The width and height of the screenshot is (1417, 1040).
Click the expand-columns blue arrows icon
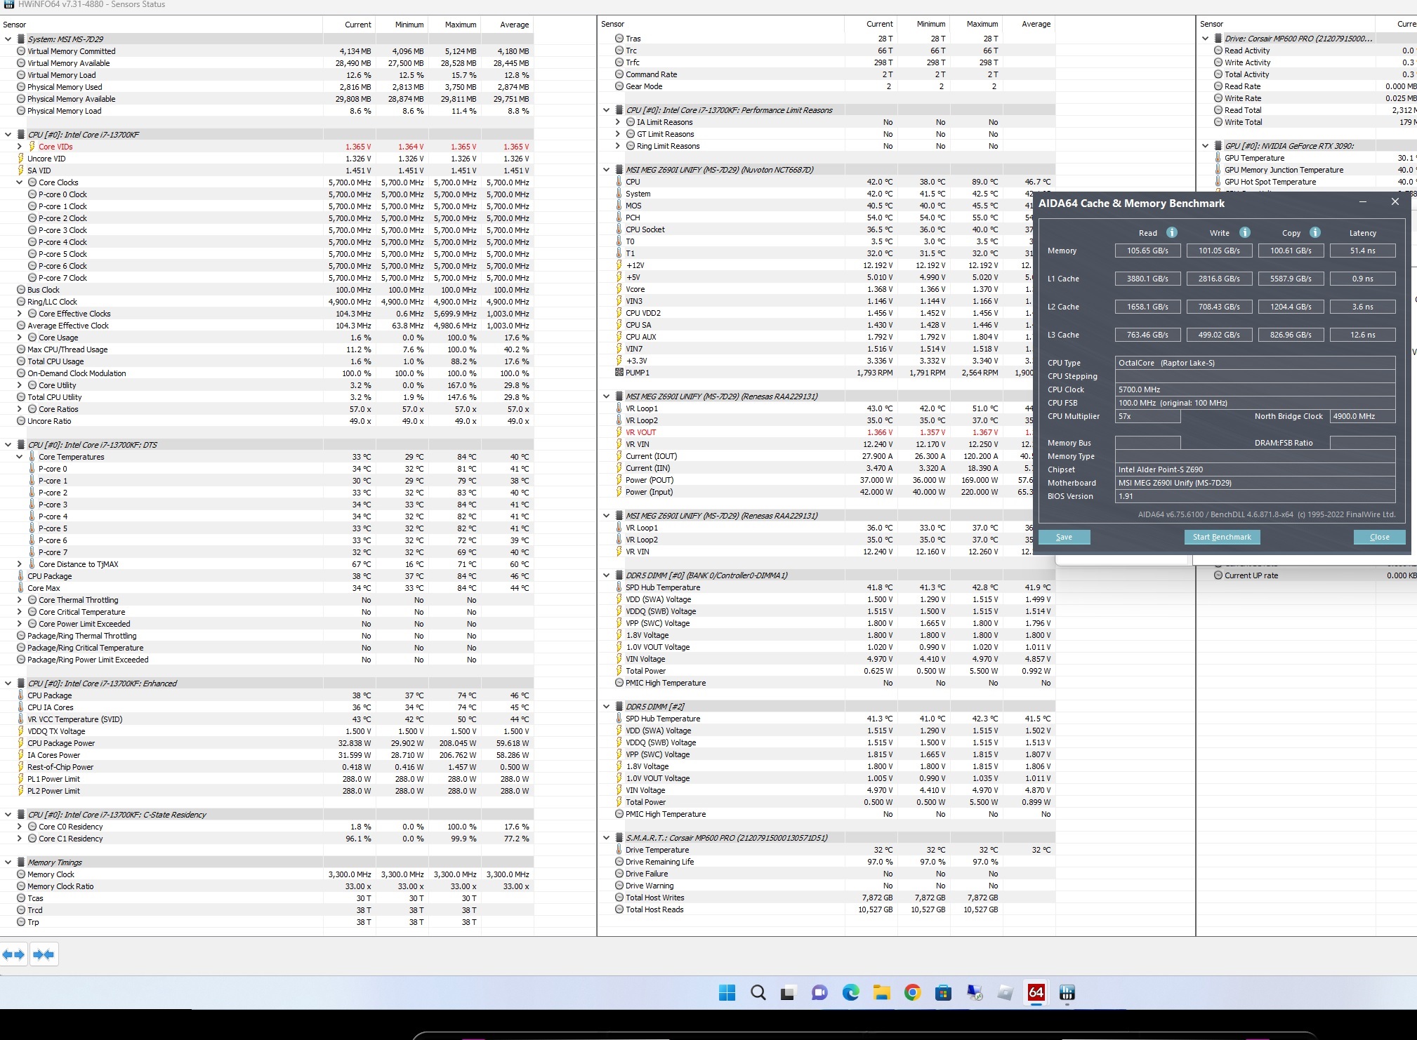(x=13, y=954)
